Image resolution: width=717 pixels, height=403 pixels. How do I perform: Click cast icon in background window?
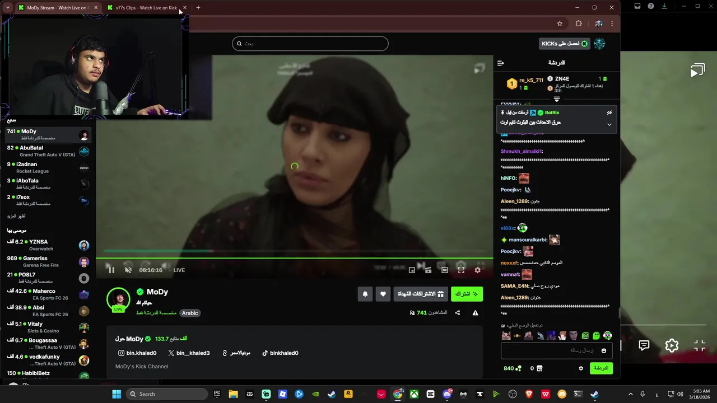click(697, 71)
